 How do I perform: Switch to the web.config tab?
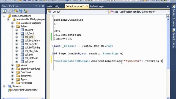(53, 7)
